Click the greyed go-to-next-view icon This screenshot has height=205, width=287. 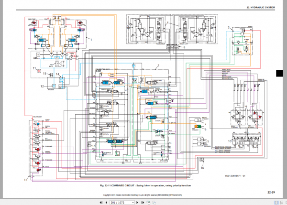coord(154,203)
